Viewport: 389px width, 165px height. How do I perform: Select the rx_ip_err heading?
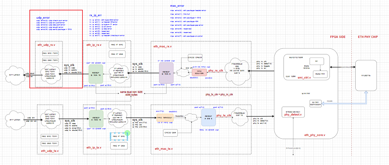(96, 15)
